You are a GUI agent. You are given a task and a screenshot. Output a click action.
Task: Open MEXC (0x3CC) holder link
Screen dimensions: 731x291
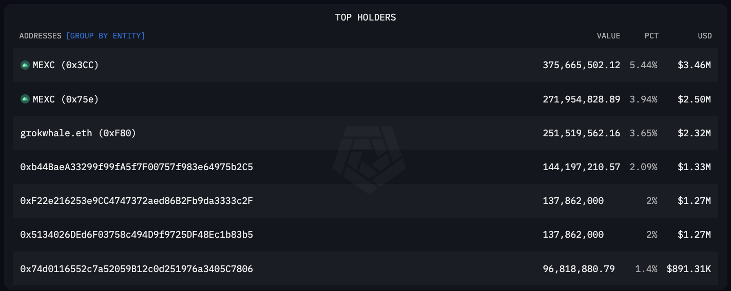66,65
